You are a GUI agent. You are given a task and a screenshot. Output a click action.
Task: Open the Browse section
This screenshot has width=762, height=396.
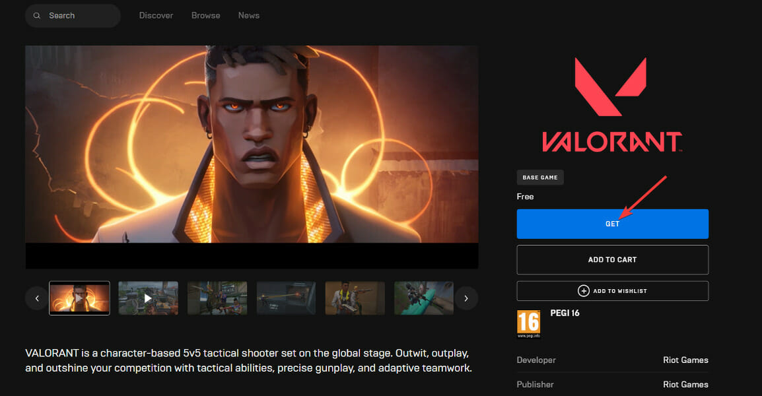(205, 15)
